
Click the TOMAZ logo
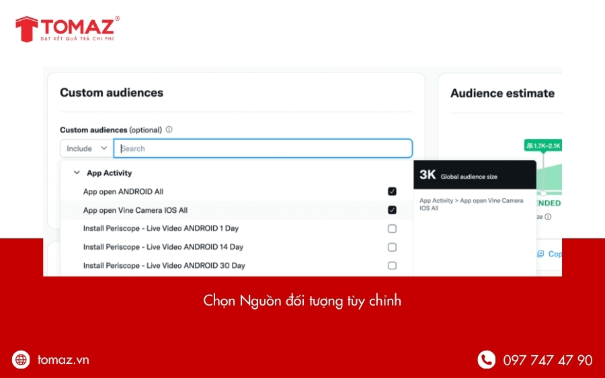[67, 29]
